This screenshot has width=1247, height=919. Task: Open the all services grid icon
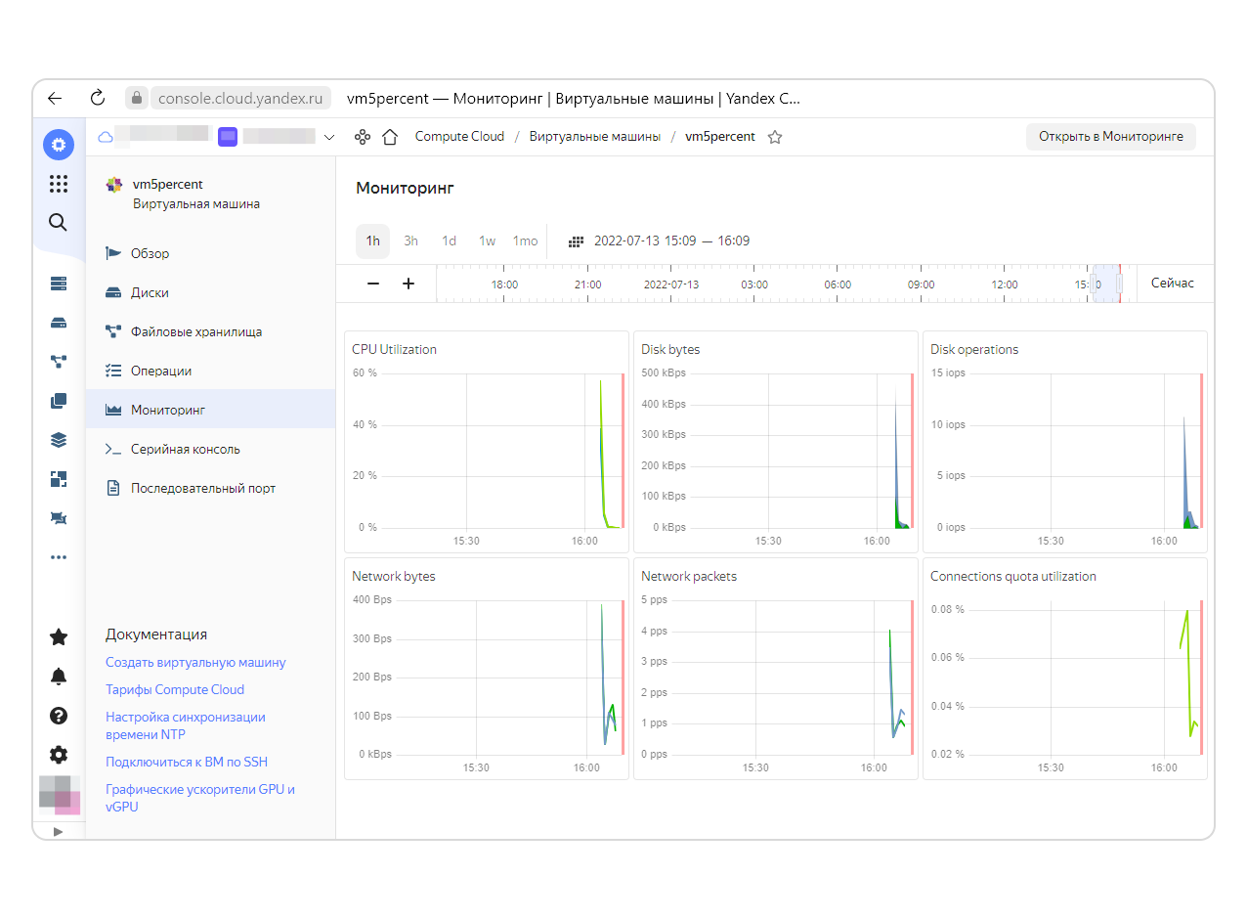point(59,184)
